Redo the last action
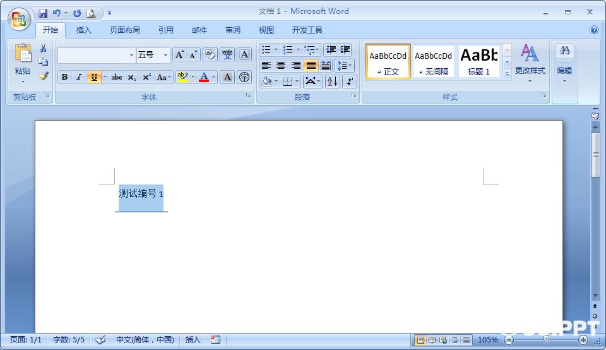The height and width of the screenshot is (350, 606). pyautogui.click(x=77, y=13)
